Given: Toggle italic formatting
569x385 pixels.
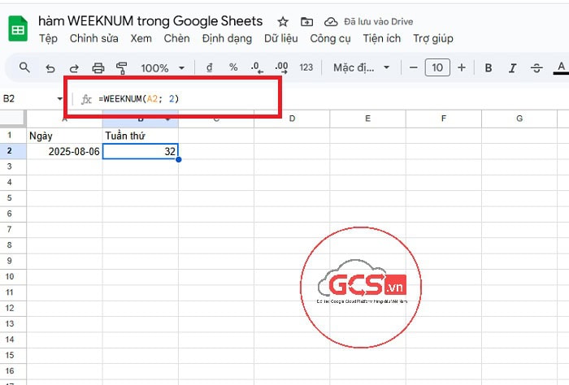Looking at the screenshot, I should tap(512, 67).
